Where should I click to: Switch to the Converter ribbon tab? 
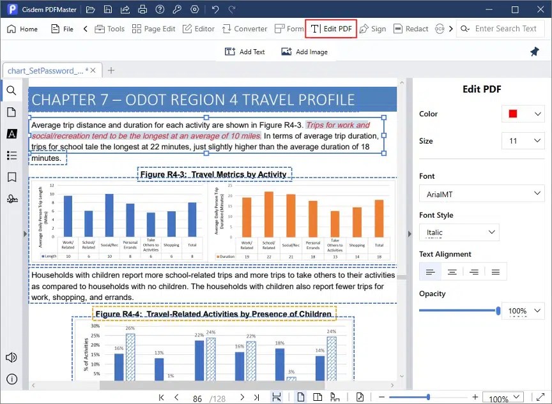[245, 29]
